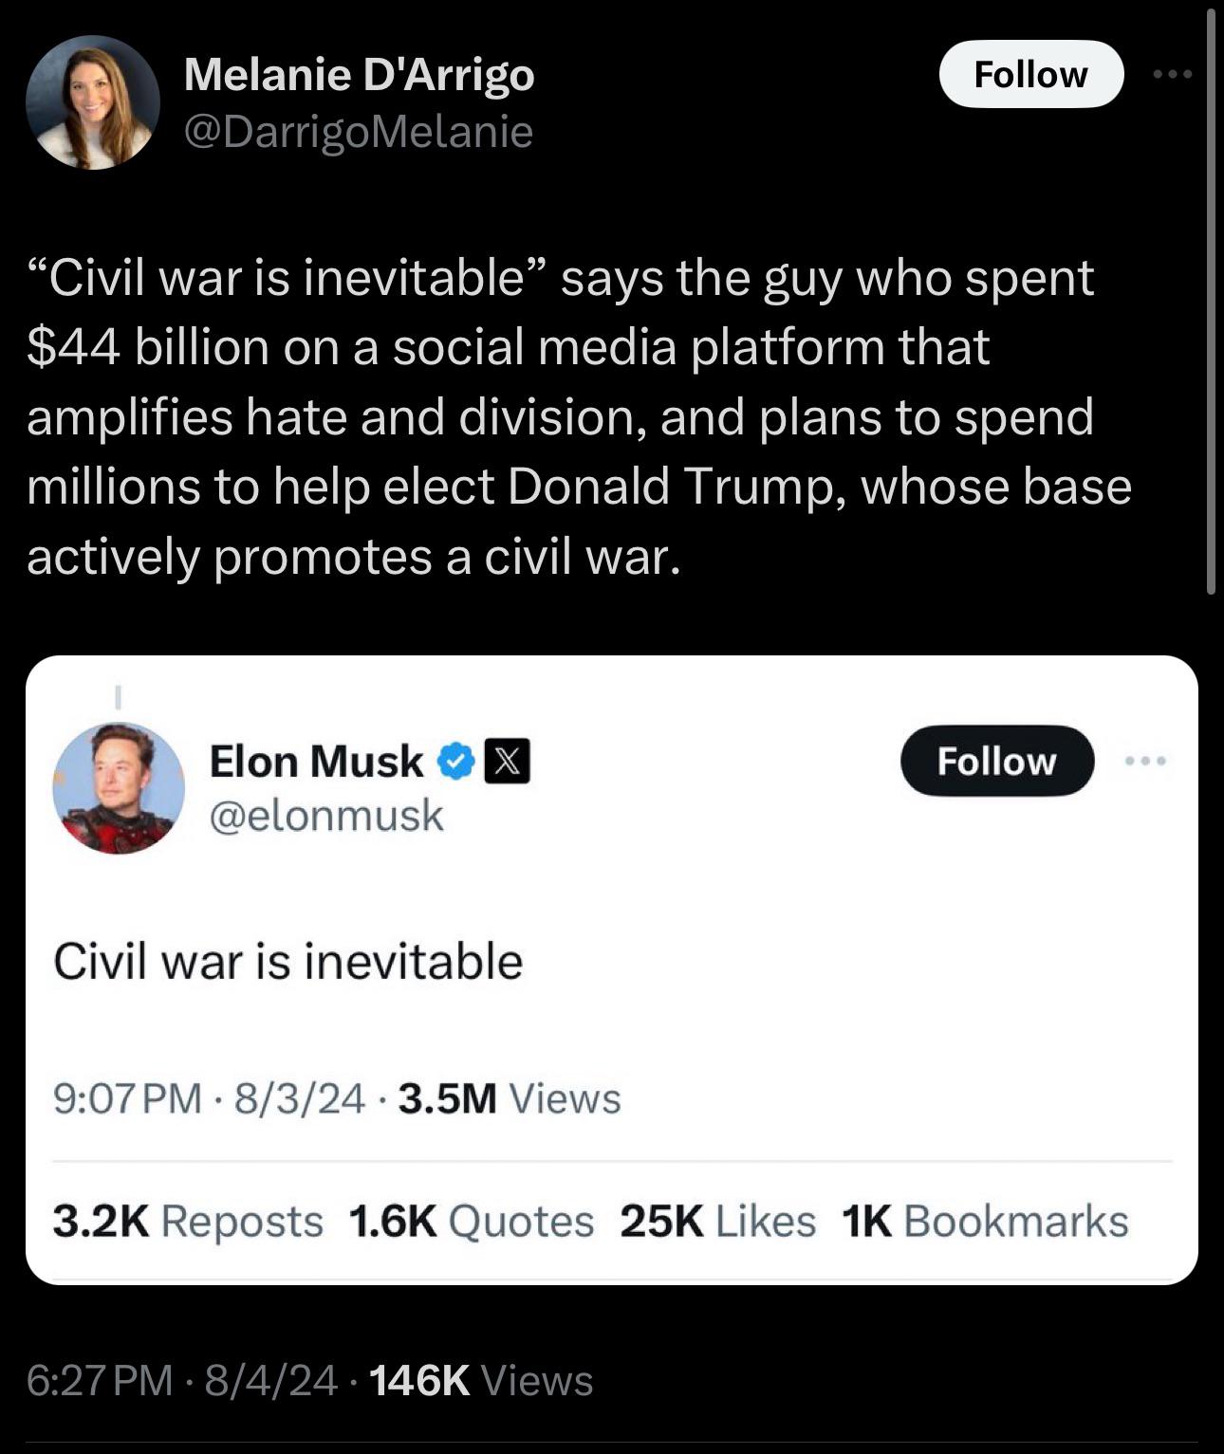The image size is (1224, 1454).
Task: Click the blue verified badge beside Elon Musk
Action: [x=457, y=762]
